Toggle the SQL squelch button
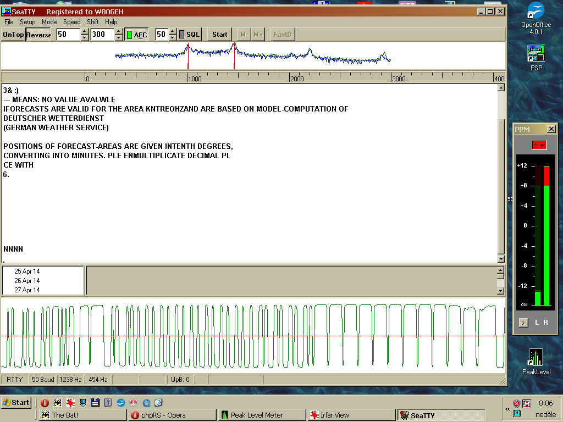Viewport: 563px width, 422px height. click(x=189, y=35)
